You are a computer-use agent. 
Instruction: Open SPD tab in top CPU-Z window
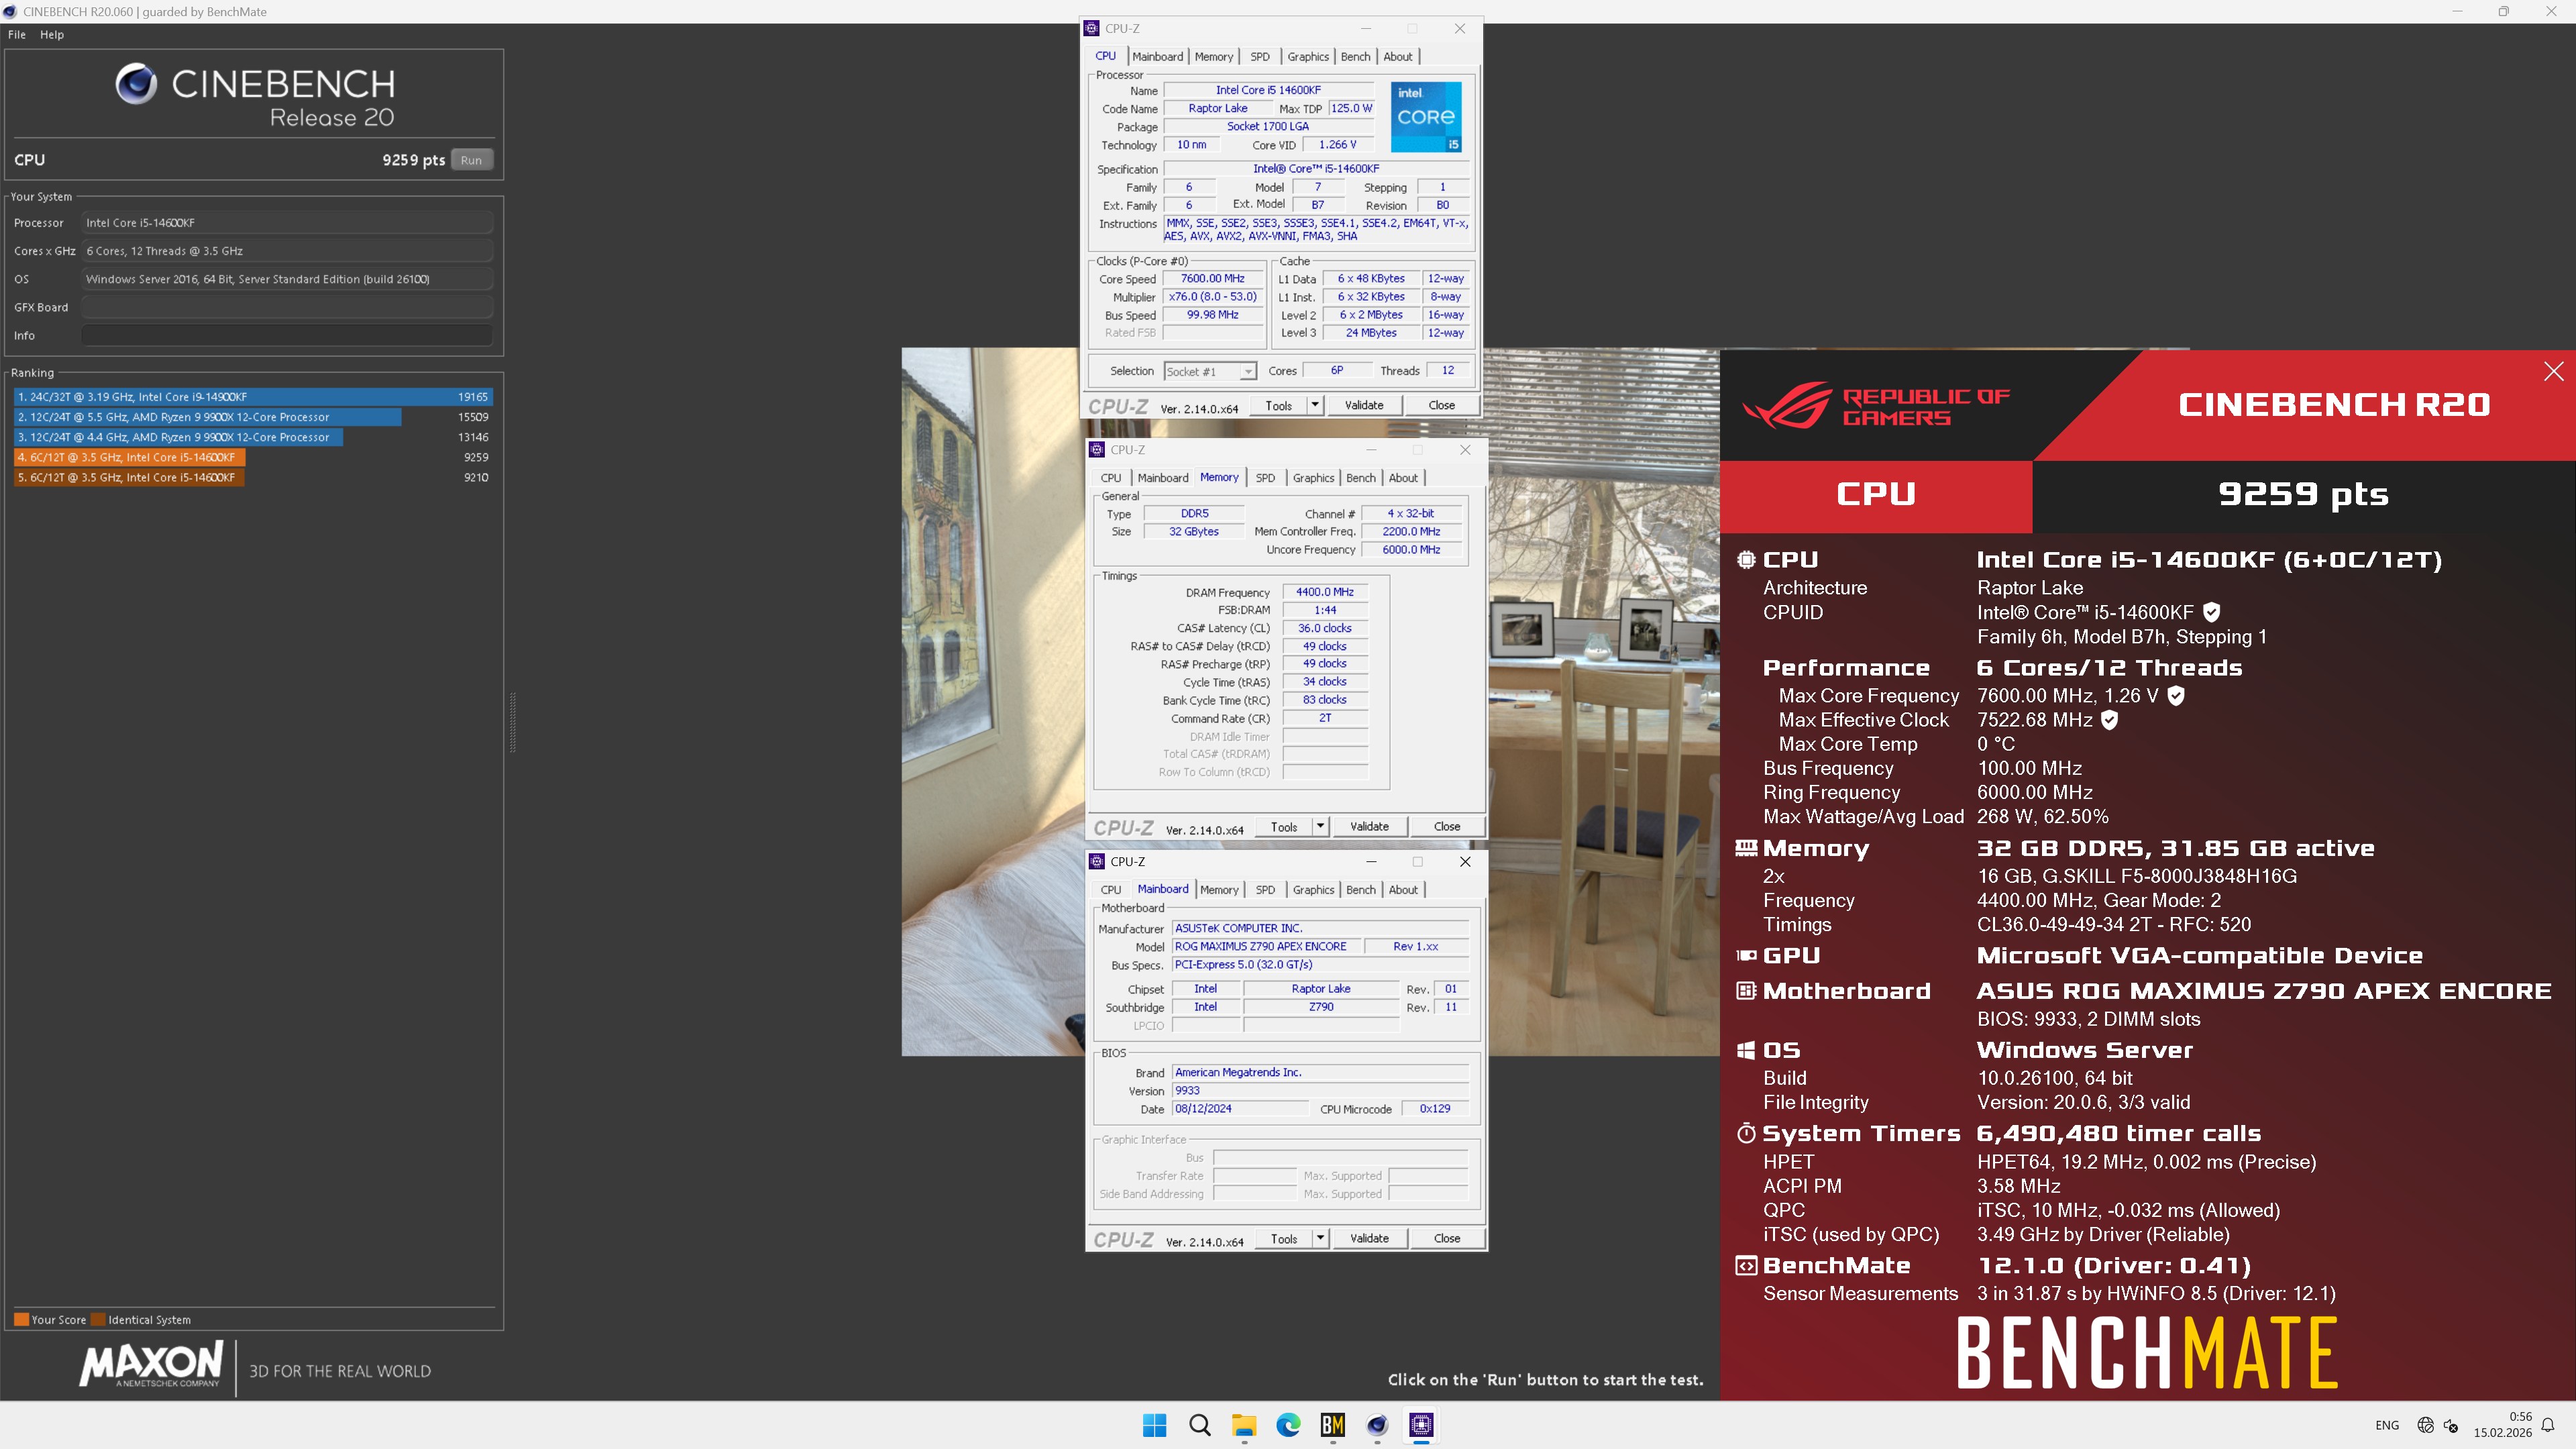click(x=1260, y=56)
